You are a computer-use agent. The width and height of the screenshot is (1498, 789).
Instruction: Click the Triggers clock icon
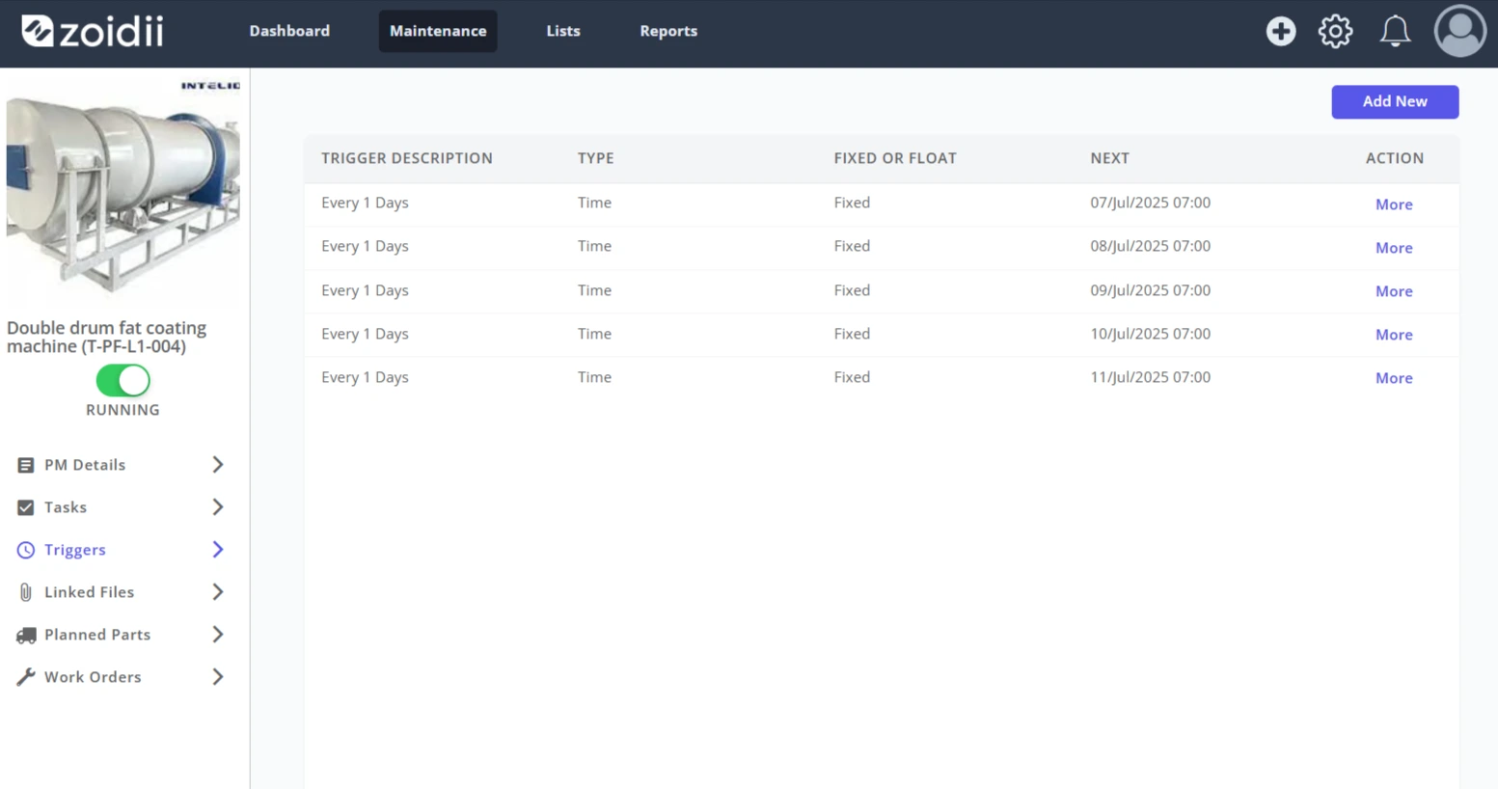click(26, 550)
